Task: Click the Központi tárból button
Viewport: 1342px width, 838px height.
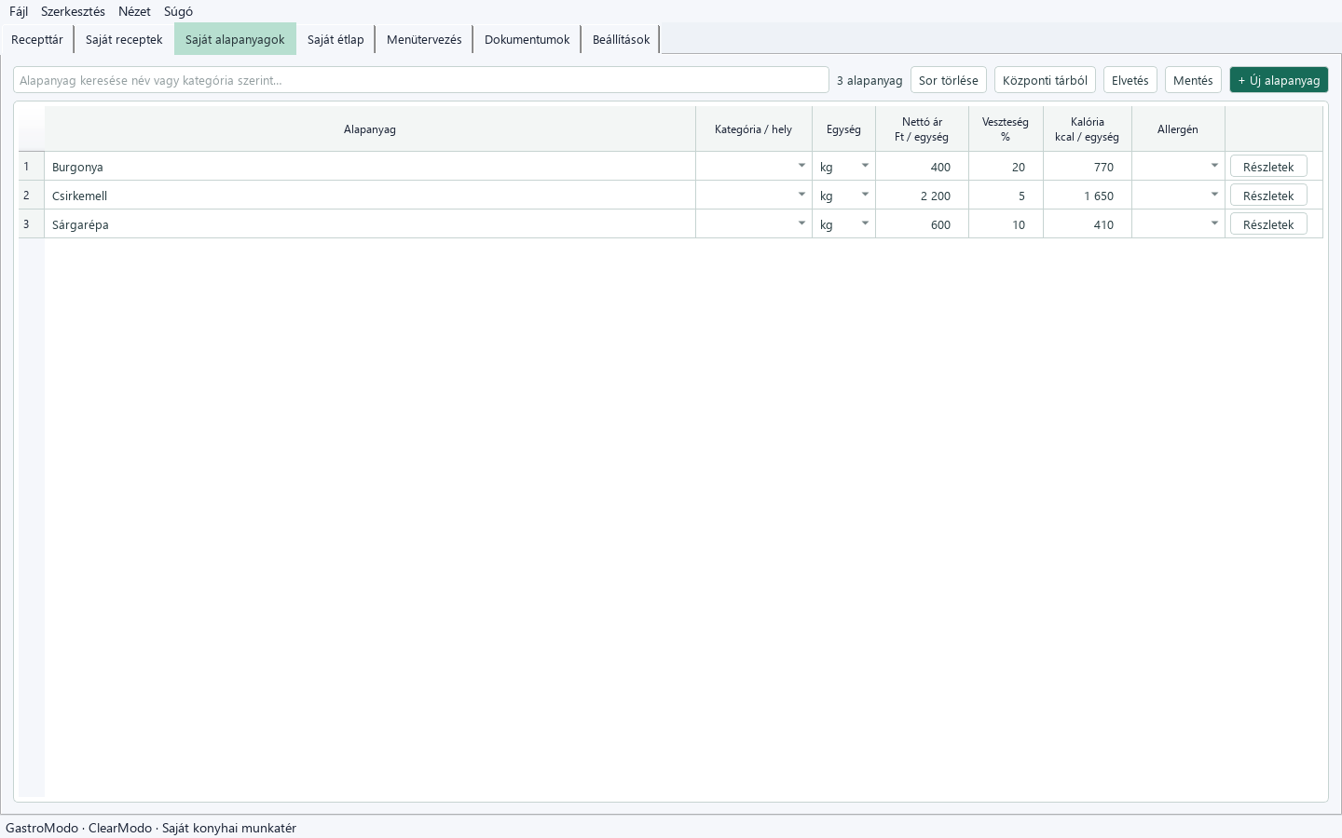Action: (1045, 80)
